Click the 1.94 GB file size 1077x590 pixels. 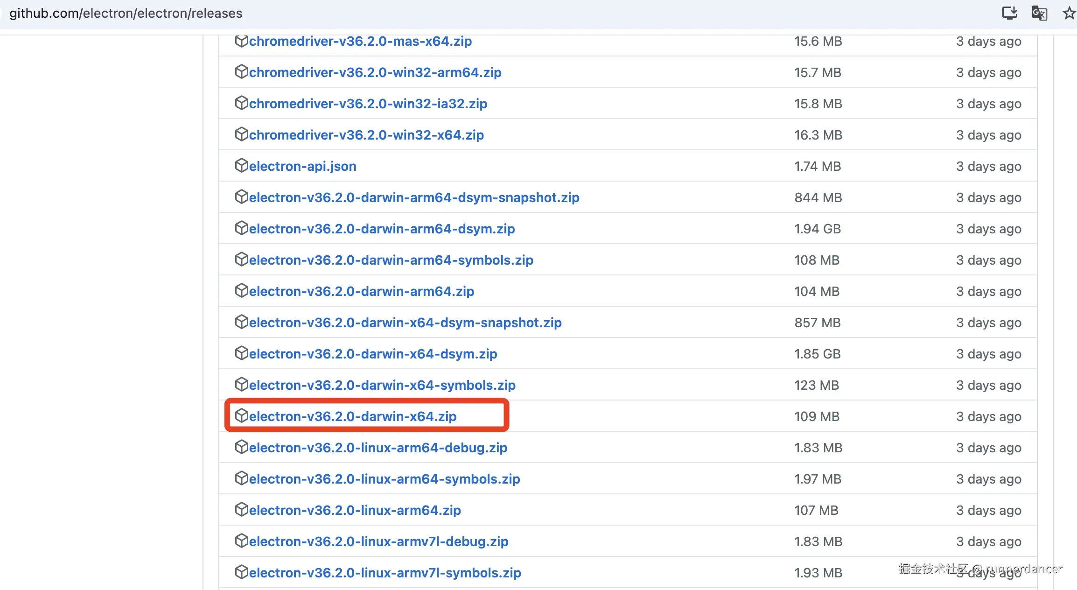pyautogui.click(x=818, y=229)
